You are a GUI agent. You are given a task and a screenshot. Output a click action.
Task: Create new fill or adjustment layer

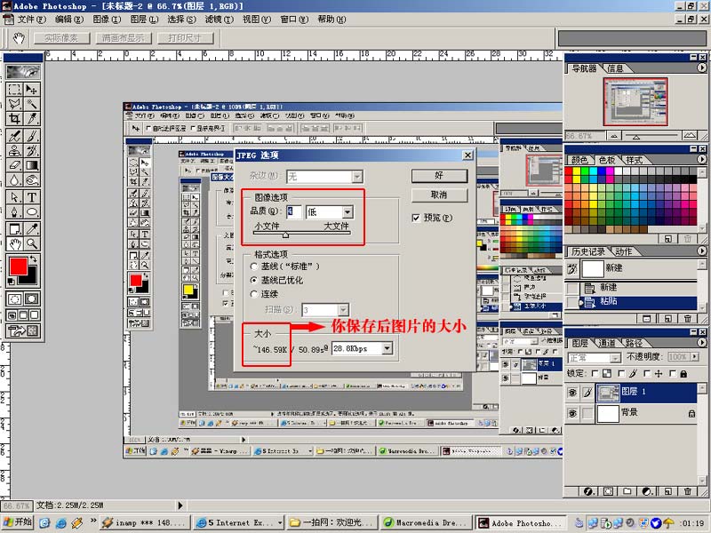coord(648,491)
